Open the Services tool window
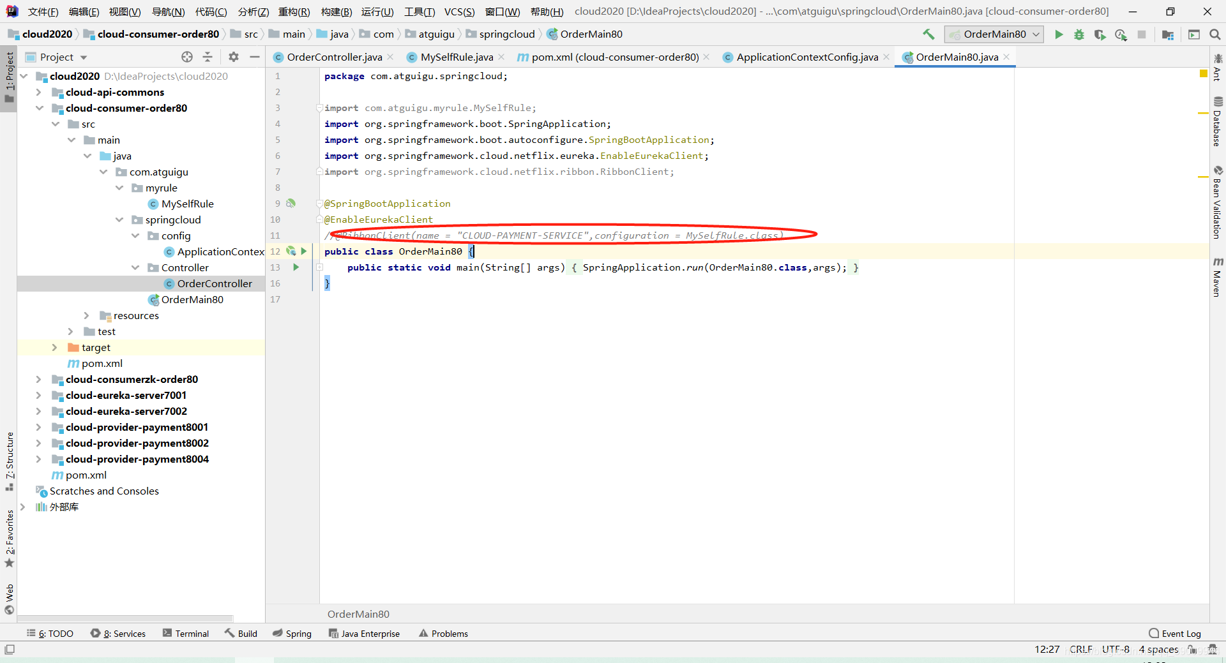Screen dimensions: 1226x663 119,634
